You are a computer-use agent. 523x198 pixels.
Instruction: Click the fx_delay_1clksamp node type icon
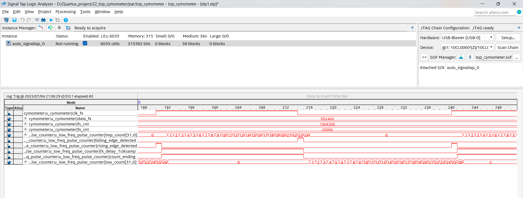tap(9, 151)
